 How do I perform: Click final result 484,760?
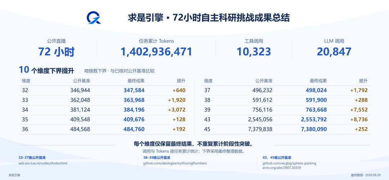(x=134, y=129)
